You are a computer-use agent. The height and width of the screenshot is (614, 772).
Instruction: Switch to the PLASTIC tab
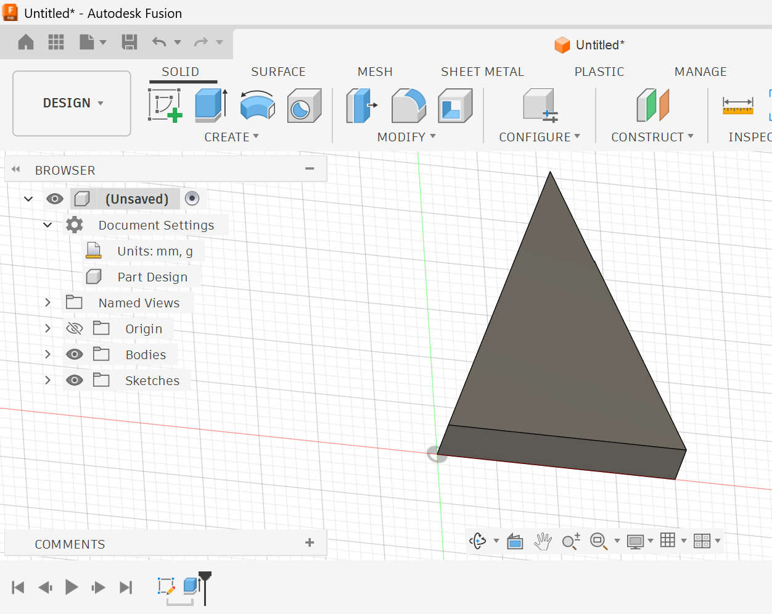pyautogui.click(x=599, y=72)
